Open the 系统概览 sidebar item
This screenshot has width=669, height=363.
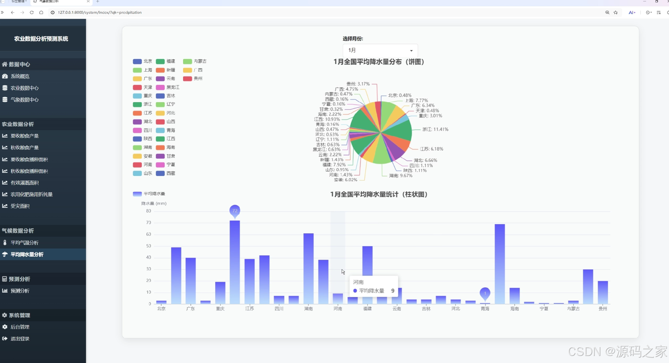coord(20,76)
